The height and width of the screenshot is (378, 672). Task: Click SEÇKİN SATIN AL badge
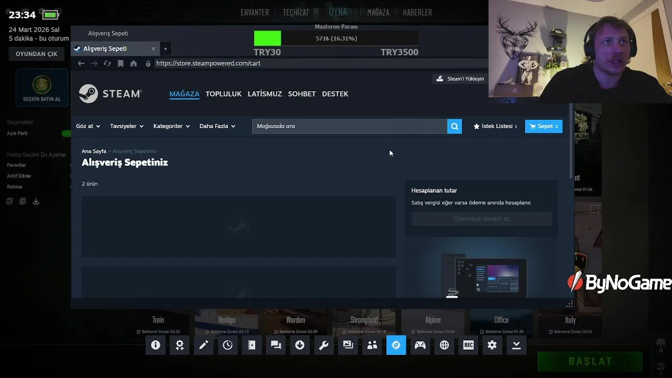pos(42,88)
